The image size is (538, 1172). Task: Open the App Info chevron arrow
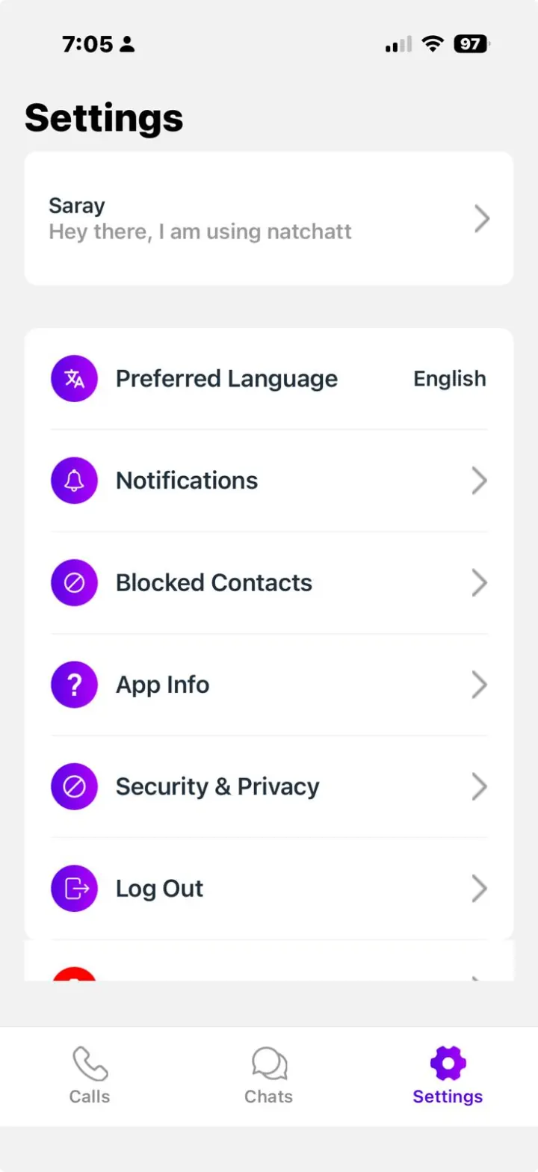coord(480,685)
